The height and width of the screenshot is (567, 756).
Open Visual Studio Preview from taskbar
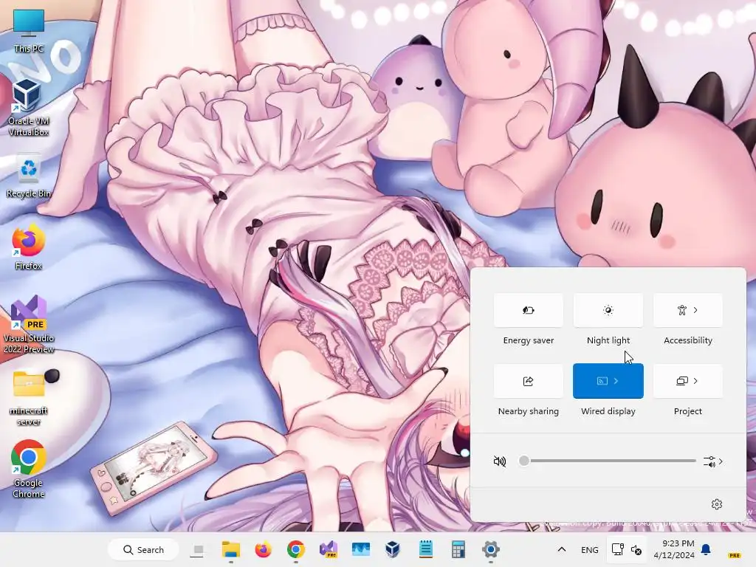pos(329,549)
